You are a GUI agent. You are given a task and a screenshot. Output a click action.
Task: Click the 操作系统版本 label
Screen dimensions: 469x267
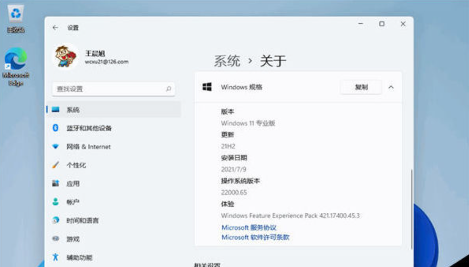point(241,181)
